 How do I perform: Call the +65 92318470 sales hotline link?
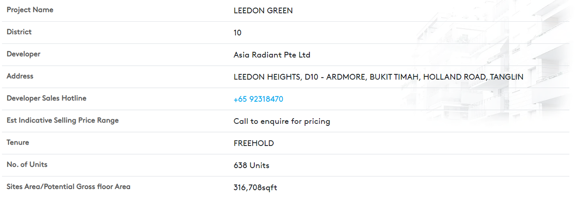[258, 99]
